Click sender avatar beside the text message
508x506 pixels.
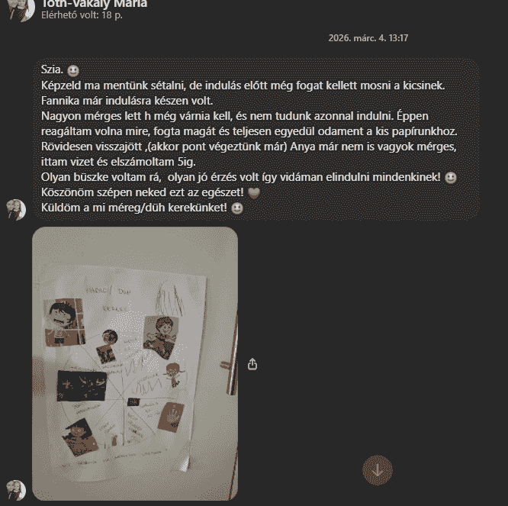[16, 210]
